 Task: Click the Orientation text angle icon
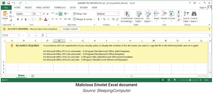[x=66, y=14]
